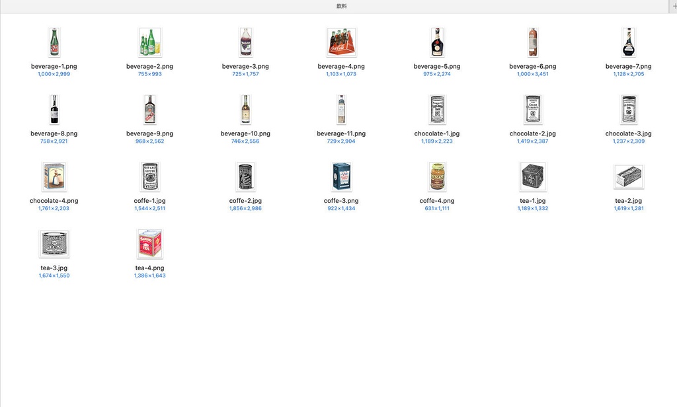Select the beverage-5.png thumbnail
677x407 pixels.
[x=437, y=42]
